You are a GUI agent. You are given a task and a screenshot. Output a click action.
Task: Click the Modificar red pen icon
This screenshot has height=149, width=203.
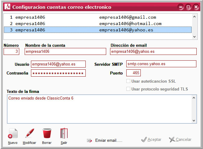(30, 133)
